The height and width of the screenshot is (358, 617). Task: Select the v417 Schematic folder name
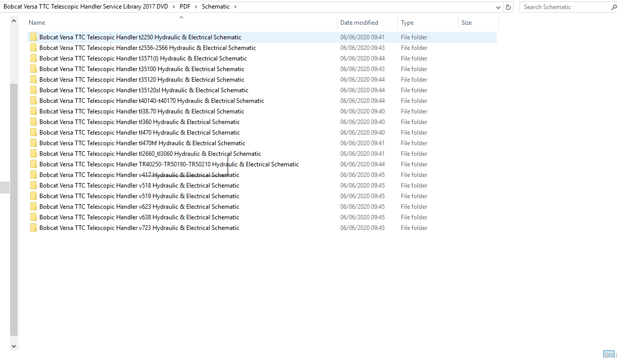click(139, 175)
